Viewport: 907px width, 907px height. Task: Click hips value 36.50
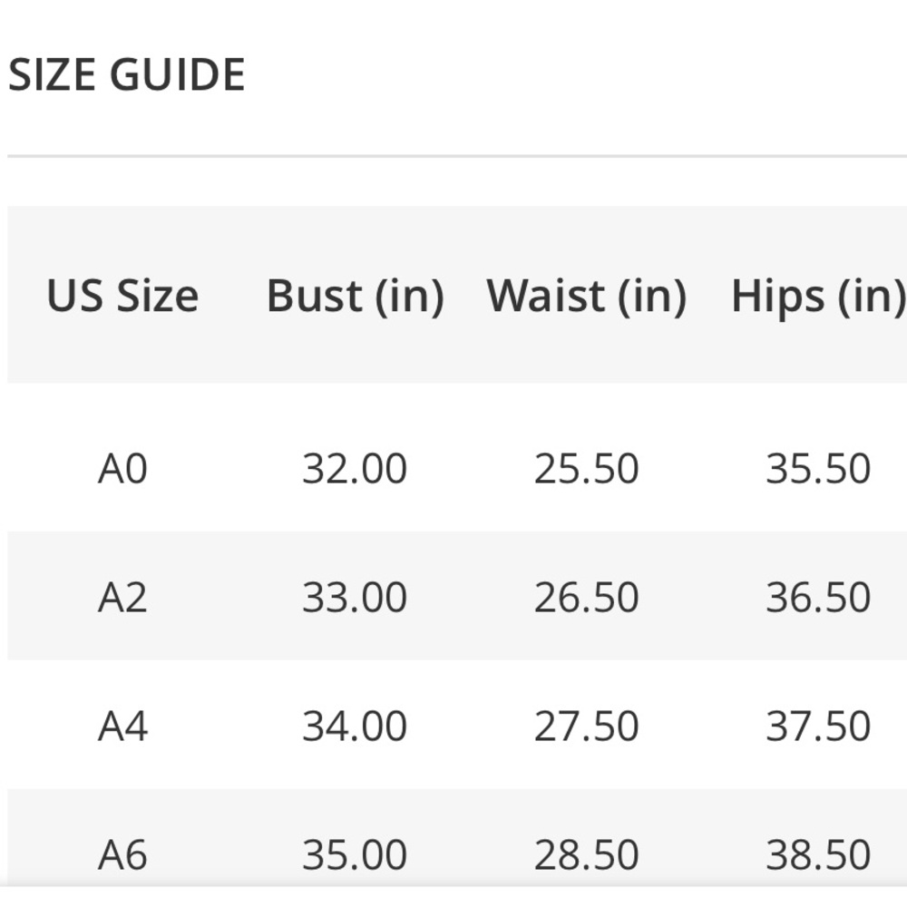(818, 598)
